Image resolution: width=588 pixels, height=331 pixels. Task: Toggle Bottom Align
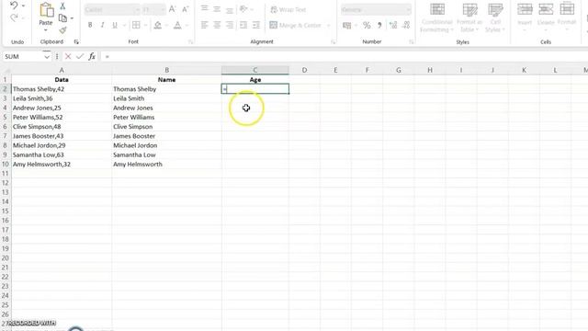click(x=230, y=9)
